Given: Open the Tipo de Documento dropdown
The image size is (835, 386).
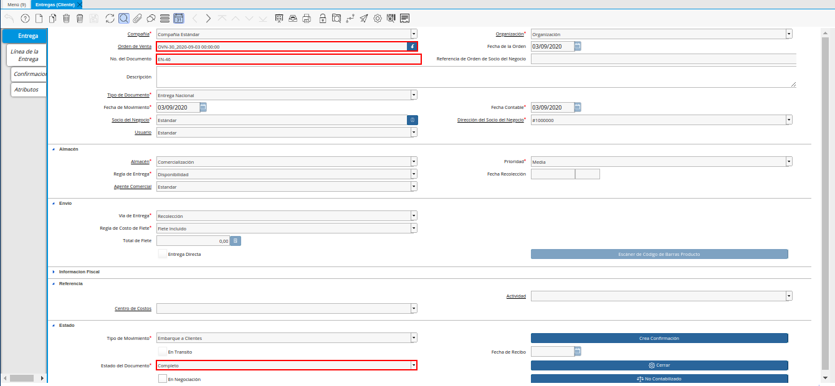Looking at the screenshot, I should pos(414,95).
